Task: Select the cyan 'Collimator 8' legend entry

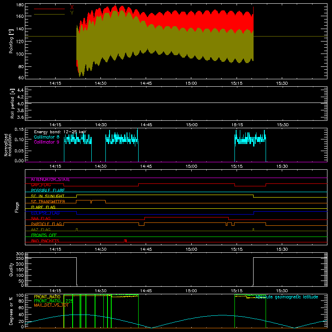Action: [46, 137]
